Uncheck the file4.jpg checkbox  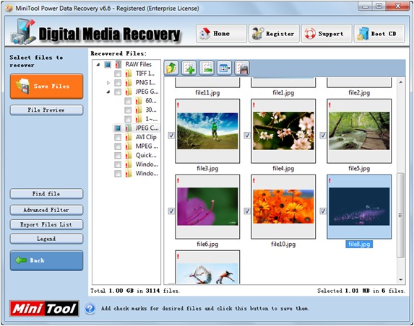[247, 136]
